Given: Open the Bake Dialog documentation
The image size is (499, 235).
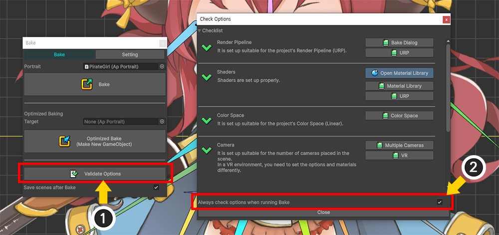Looking at the screenshot, I should click(399, 42).
